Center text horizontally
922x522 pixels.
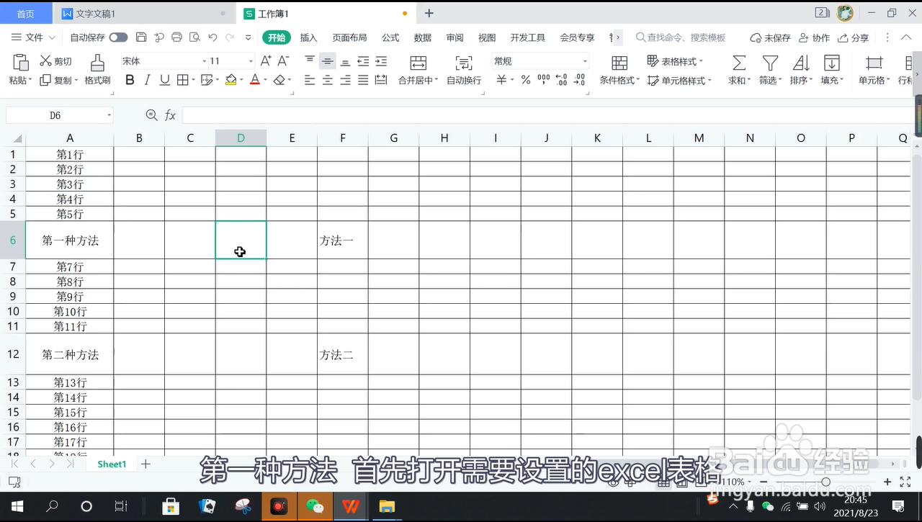click(328, 80)
